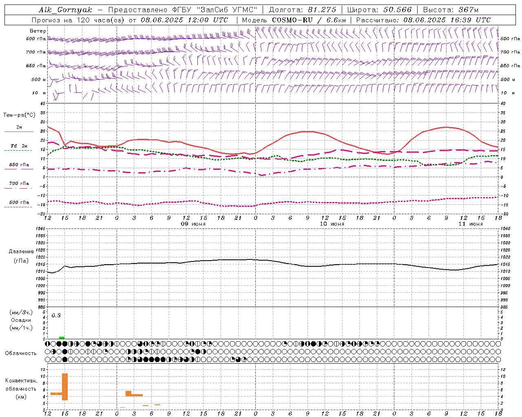Click the 'Тем-ра(°C)' temperature axis title

tap(19, 115)
